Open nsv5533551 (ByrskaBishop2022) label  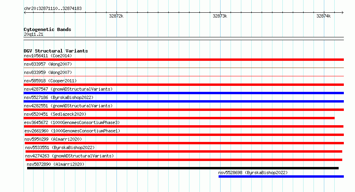tap(60, 147)
